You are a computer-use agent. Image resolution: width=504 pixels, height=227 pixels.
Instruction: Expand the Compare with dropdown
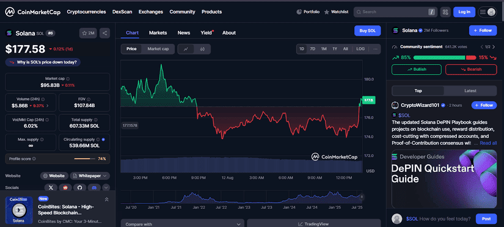coord(183,224)
